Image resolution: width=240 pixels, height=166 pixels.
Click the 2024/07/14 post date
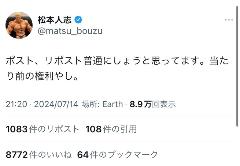(x=56, y=104)
